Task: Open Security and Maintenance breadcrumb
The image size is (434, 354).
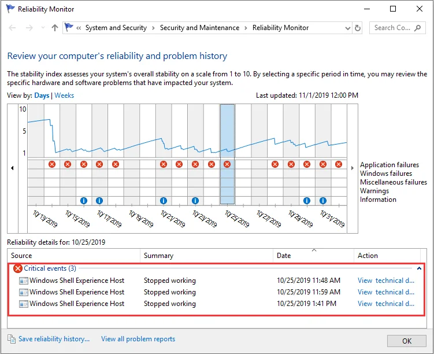Action: 199,28
